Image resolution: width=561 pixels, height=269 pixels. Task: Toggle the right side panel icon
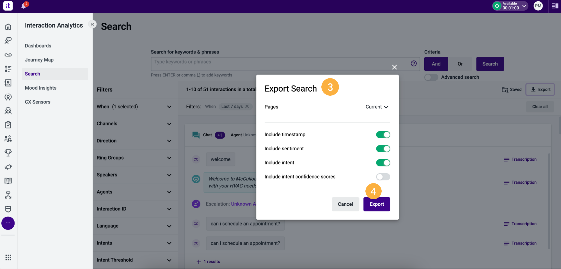555,6
